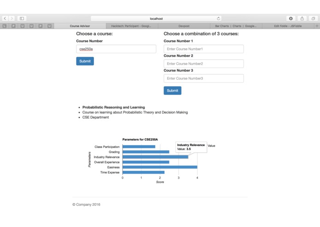Open a new tab with plus button
The width and height of the screenshot is (320, 227).
pyautogui.click(x=317, y=26)
